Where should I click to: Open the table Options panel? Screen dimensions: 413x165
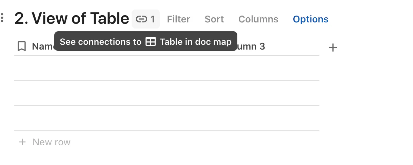[311, 19]
